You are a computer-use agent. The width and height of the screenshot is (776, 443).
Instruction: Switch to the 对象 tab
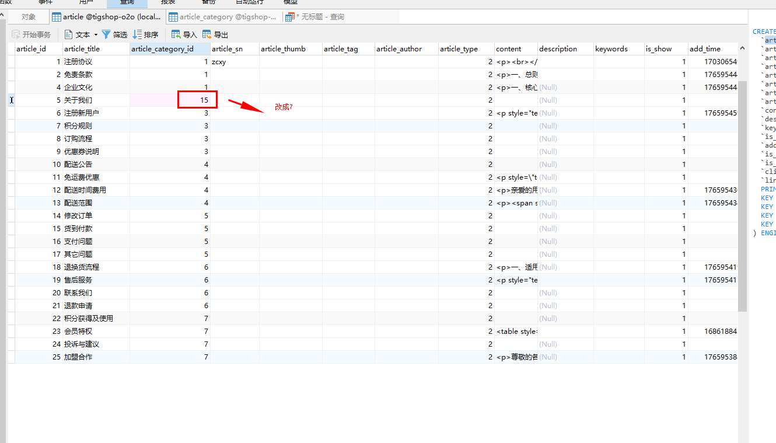click(28, 18)
